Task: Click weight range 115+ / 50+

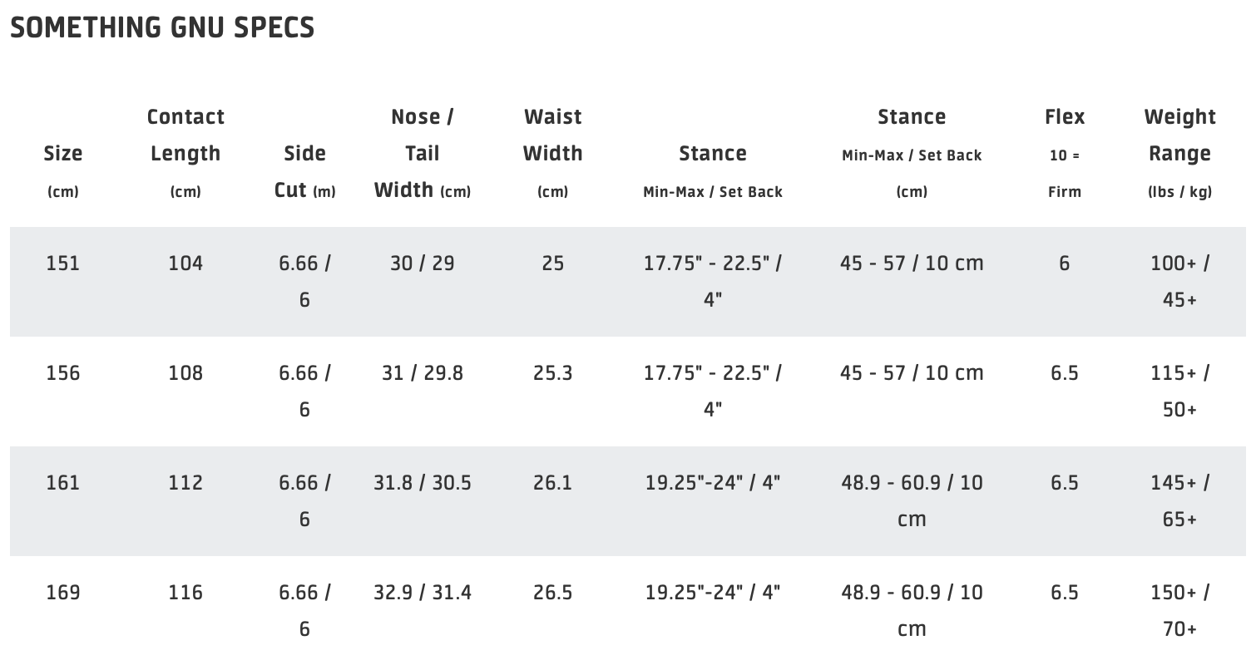Action: (1179, 391)
